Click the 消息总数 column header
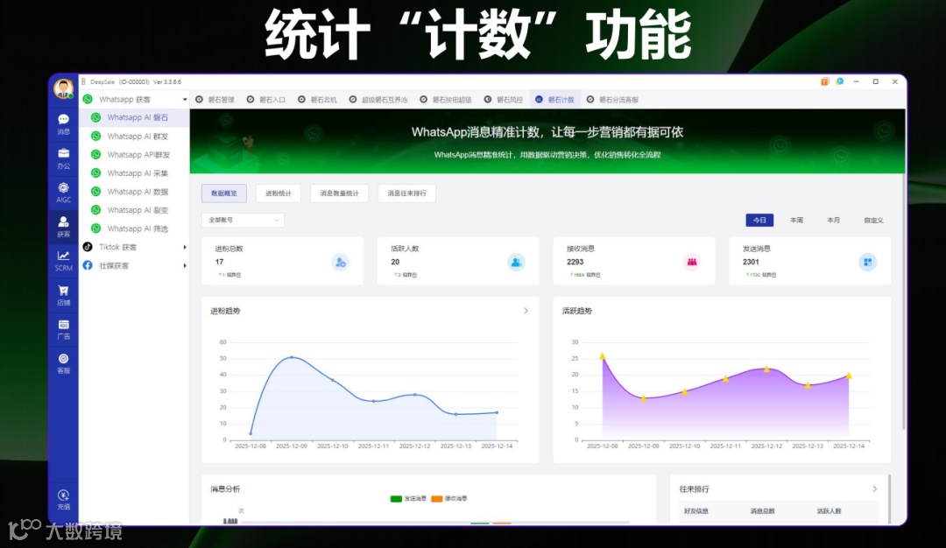Screen dimensions: 946x548 tap(763, 511)
